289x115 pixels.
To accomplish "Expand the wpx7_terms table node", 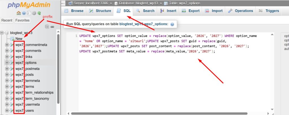I will [x=7, y=87].
